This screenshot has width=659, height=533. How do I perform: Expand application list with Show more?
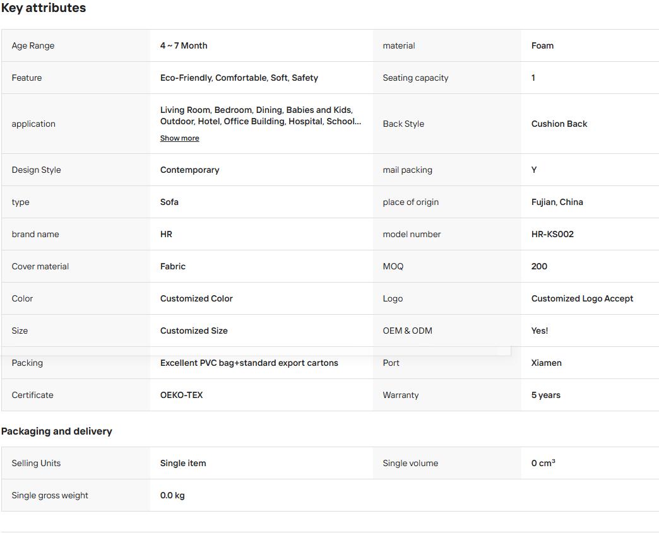[179, 138]
